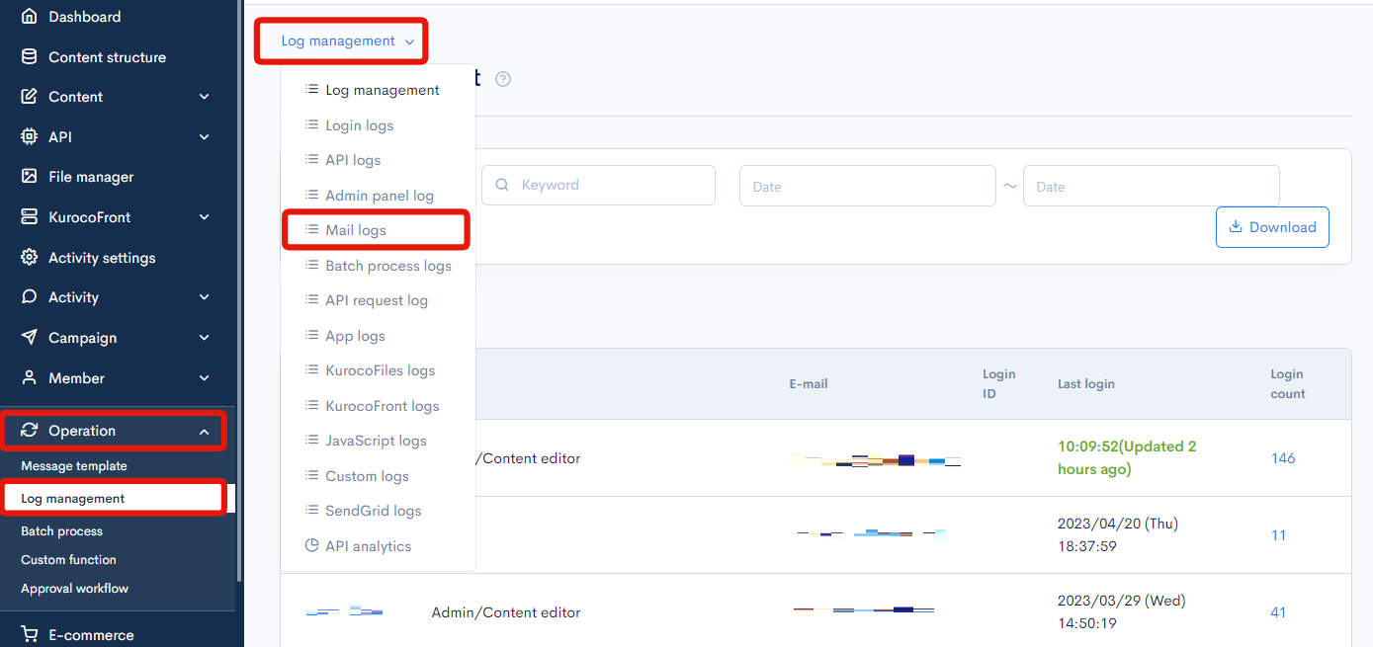Image resolution: width=1373 pixels, height=647 pixels.
Task: Expand the Member menu chevron
Action: pos(204,377)
